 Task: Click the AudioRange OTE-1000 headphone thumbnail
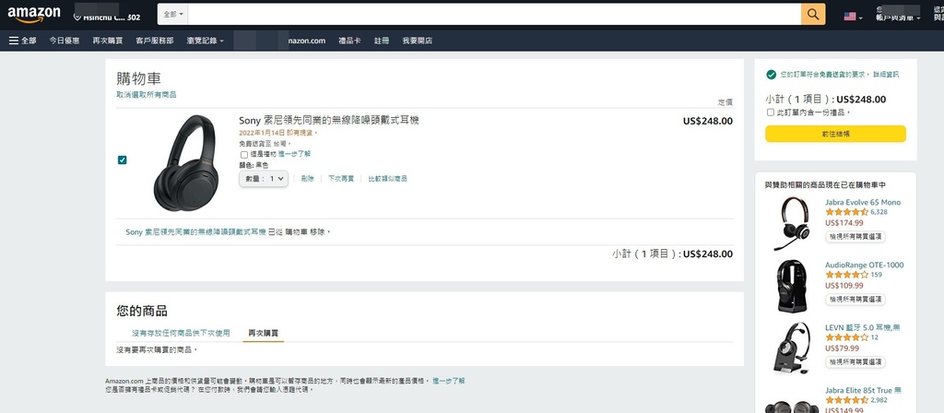[x=792, y=286]
